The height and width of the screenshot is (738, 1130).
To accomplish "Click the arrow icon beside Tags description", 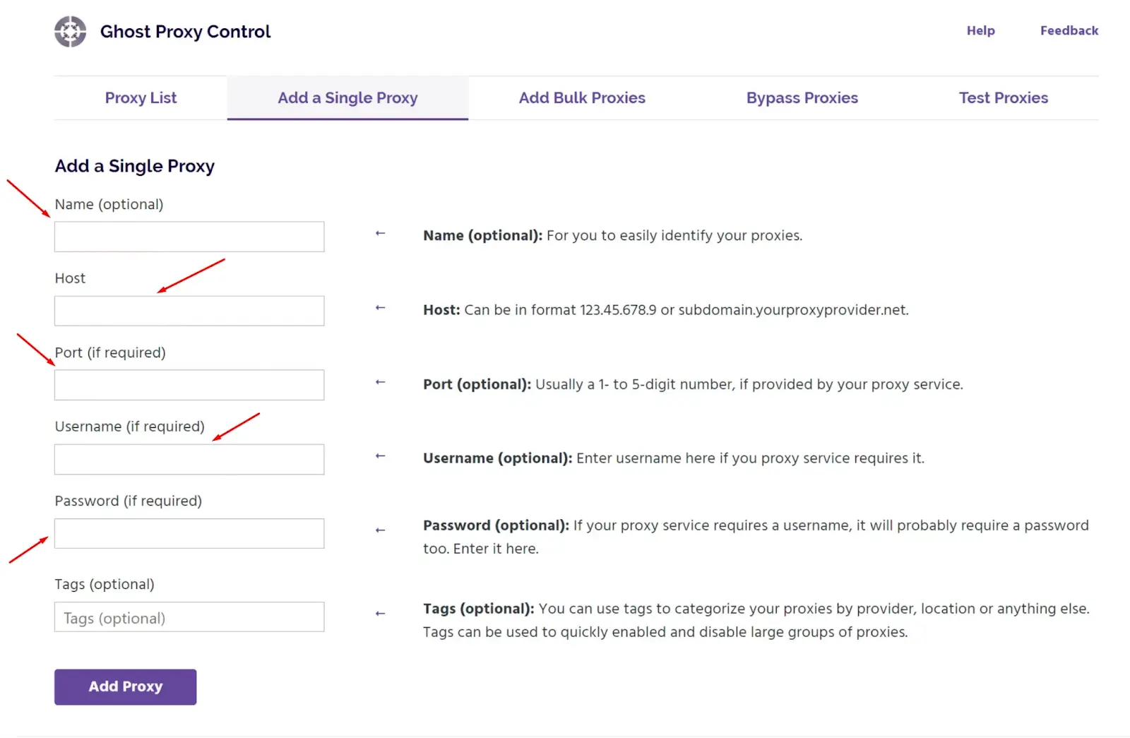I will click(x=380, y=614).
